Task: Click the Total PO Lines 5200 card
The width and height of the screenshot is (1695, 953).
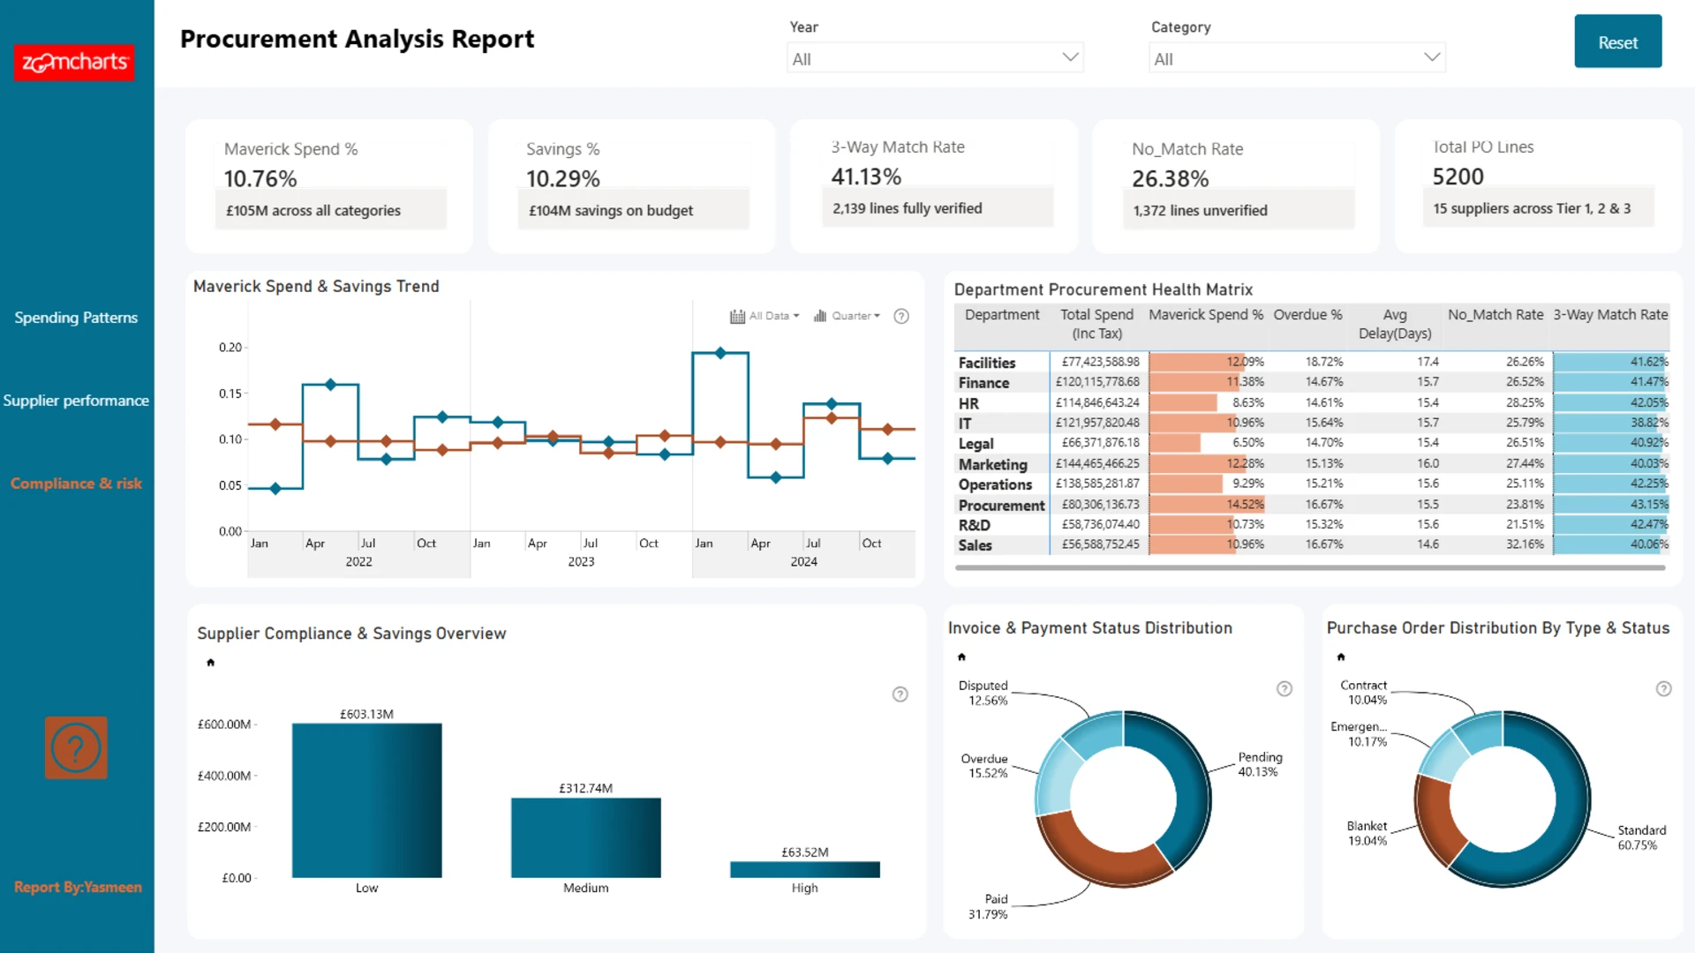Action: (1539, 186)
